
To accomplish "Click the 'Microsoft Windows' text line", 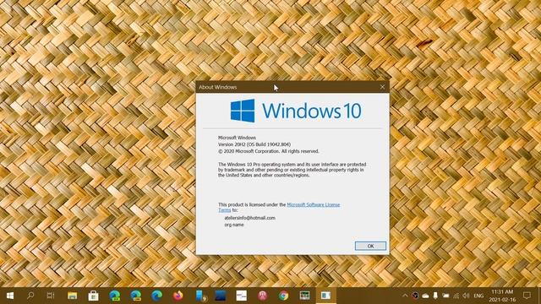I will click(x=237, y=138).
